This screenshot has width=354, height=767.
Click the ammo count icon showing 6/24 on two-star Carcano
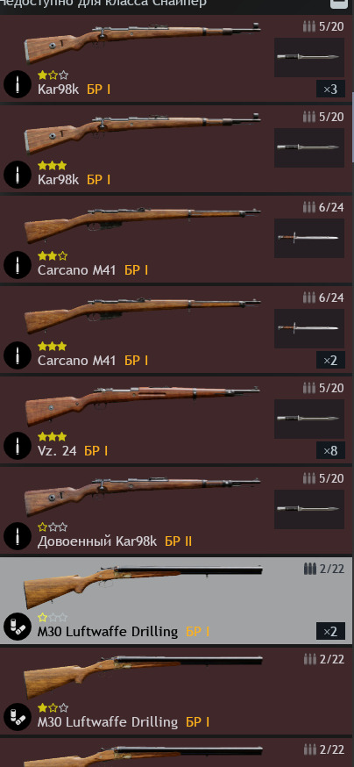click(308, 207)
